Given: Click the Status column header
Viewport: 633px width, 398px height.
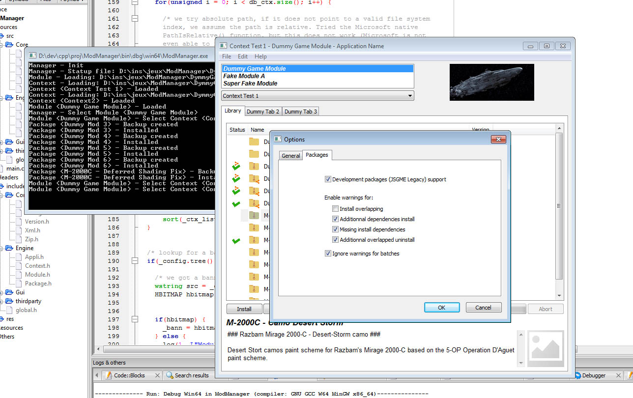Looking at the screenshot, I should (237, 130).
